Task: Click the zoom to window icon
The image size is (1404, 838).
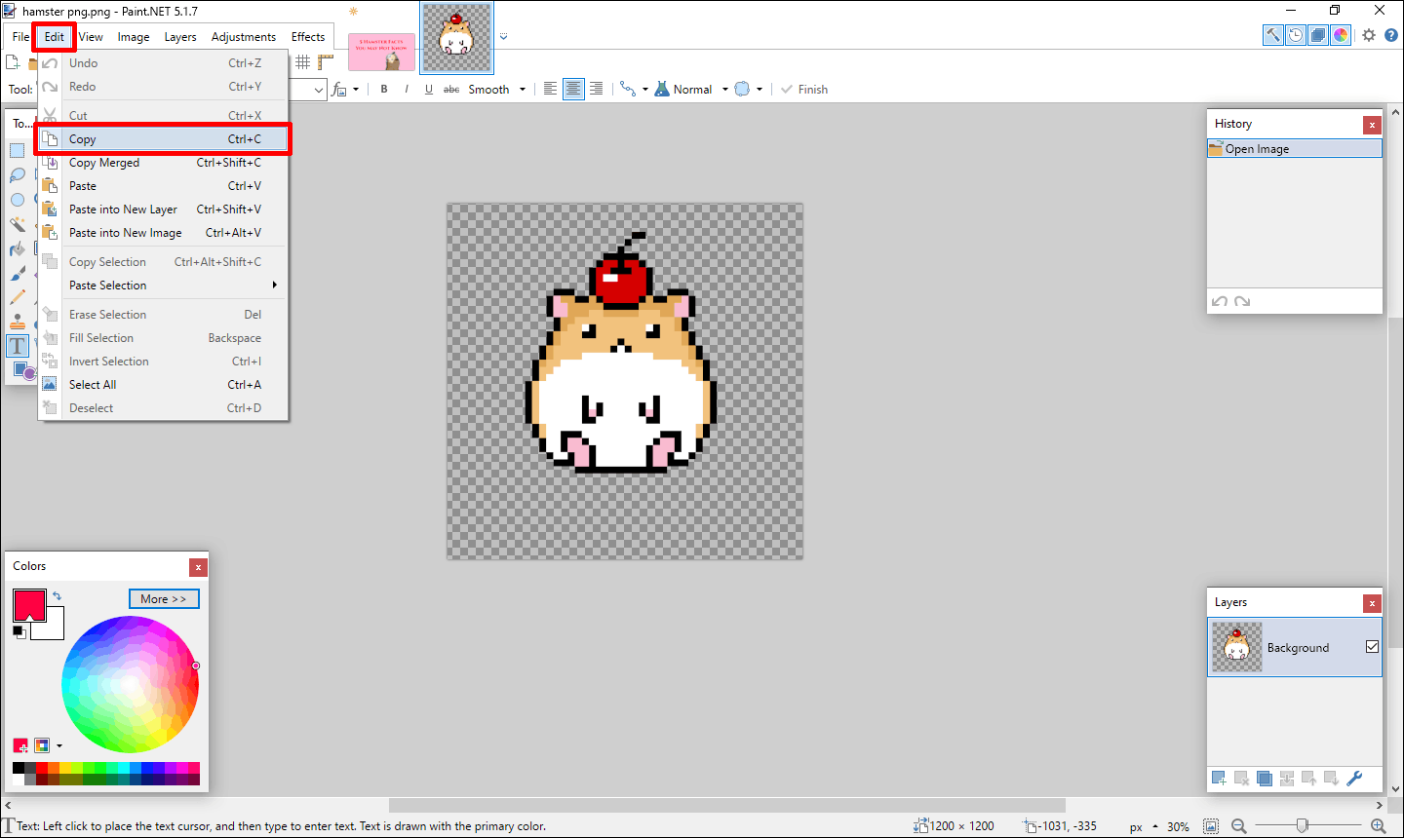Action: click(1211, 826)
